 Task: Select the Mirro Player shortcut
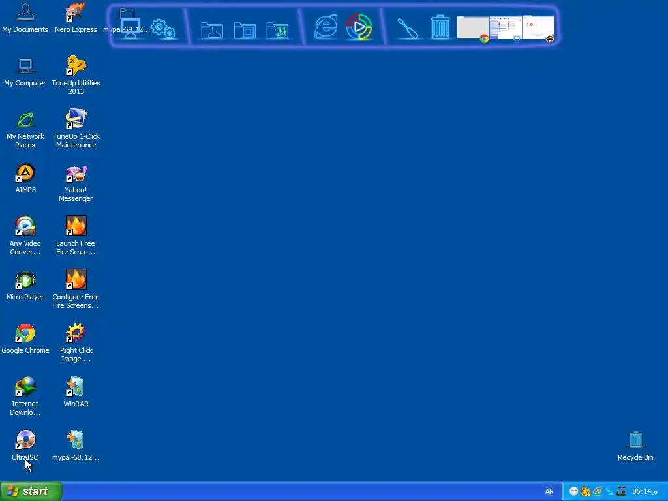click(x=25, y=286)
